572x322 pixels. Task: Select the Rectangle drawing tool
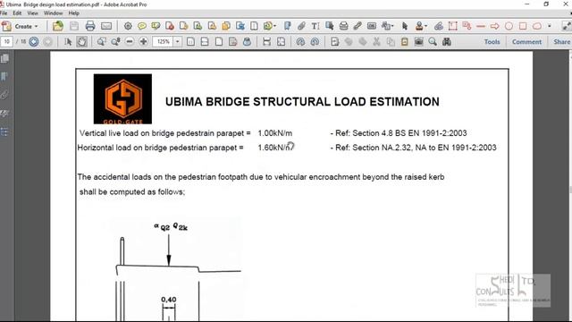523,26
